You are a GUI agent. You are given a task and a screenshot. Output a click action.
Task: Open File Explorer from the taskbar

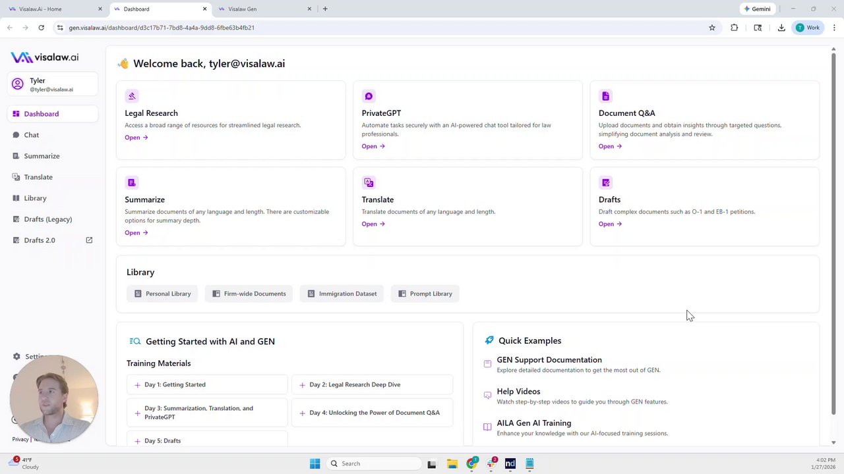pos(452,463)
